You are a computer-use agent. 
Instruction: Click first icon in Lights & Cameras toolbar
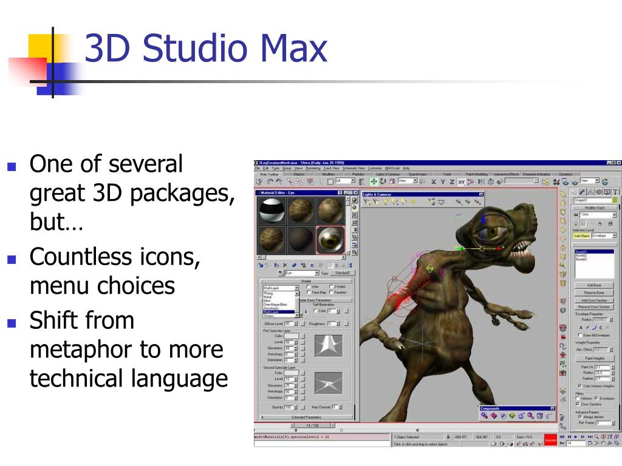coord(366,202)
